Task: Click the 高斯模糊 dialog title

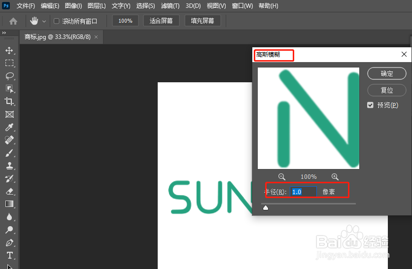Action: point(268,55)
